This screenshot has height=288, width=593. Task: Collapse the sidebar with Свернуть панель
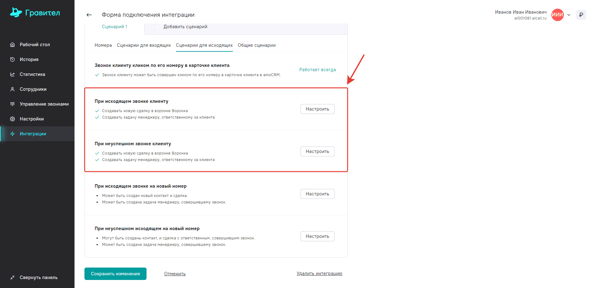pos(34,277)
